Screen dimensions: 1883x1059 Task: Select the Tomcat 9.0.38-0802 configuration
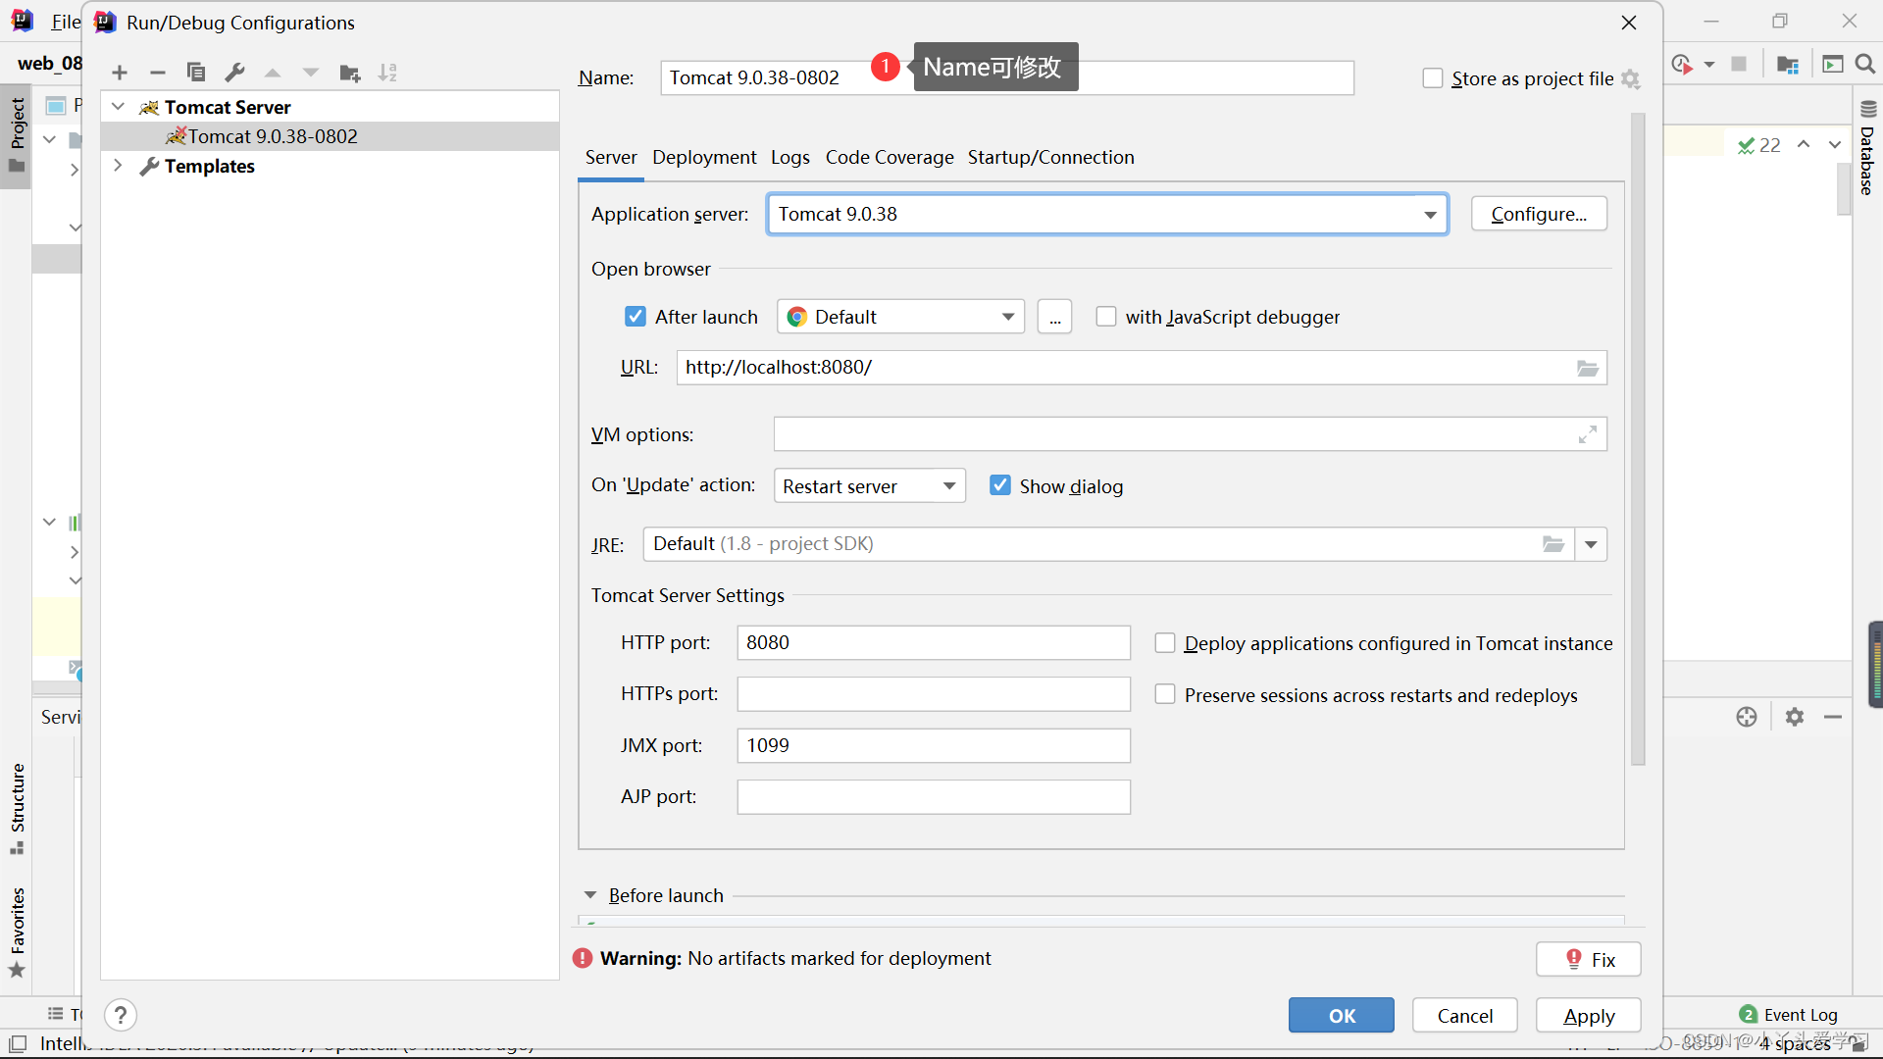[330, 136]
